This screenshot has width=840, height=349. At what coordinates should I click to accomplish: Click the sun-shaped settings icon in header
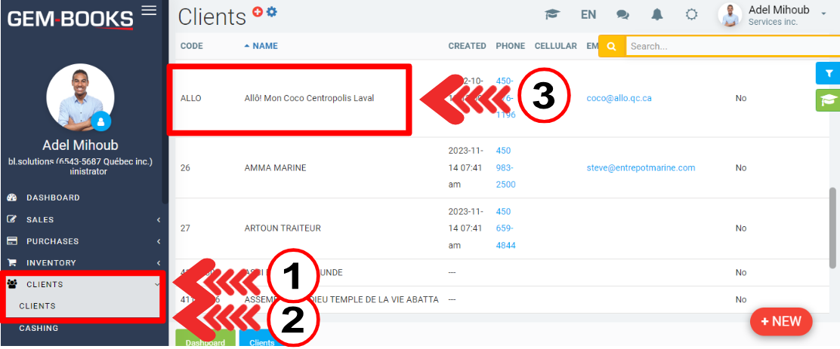(x=691, y=14)
